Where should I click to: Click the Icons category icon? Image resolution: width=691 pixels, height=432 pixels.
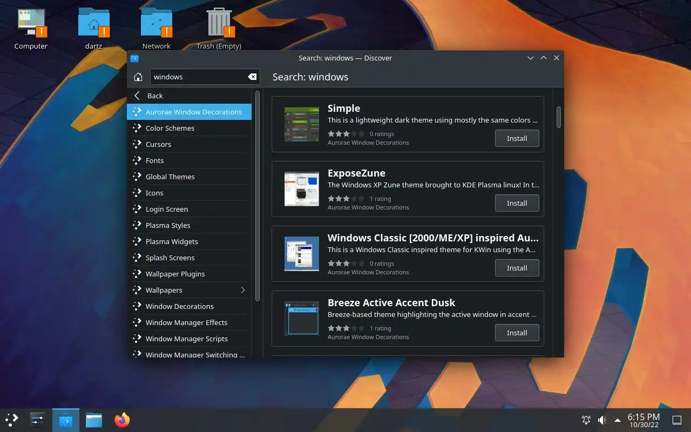click(137, 193)
